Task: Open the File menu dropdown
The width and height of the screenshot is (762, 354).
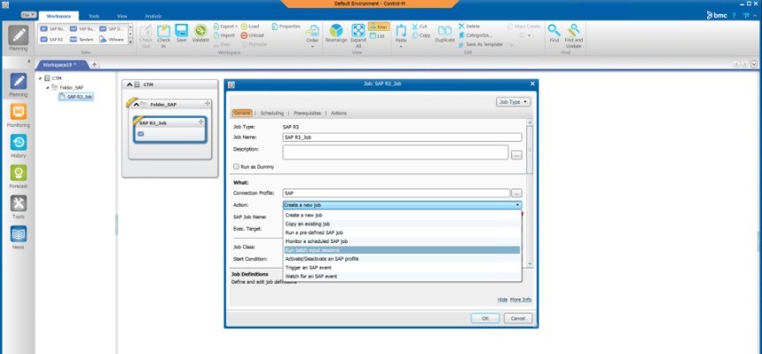Action: pos(28,15)
